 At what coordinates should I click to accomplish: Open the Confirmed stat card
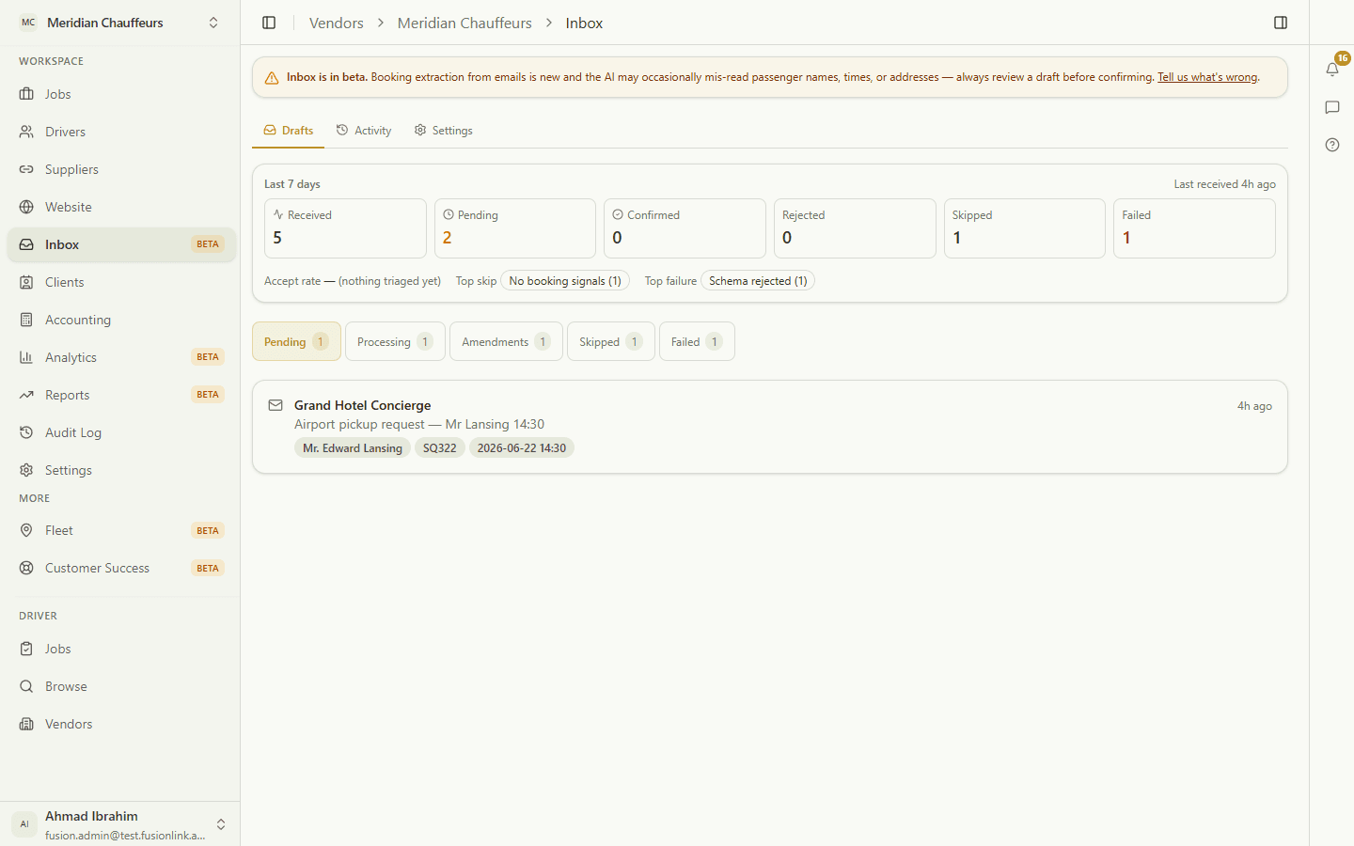[685, 228]
